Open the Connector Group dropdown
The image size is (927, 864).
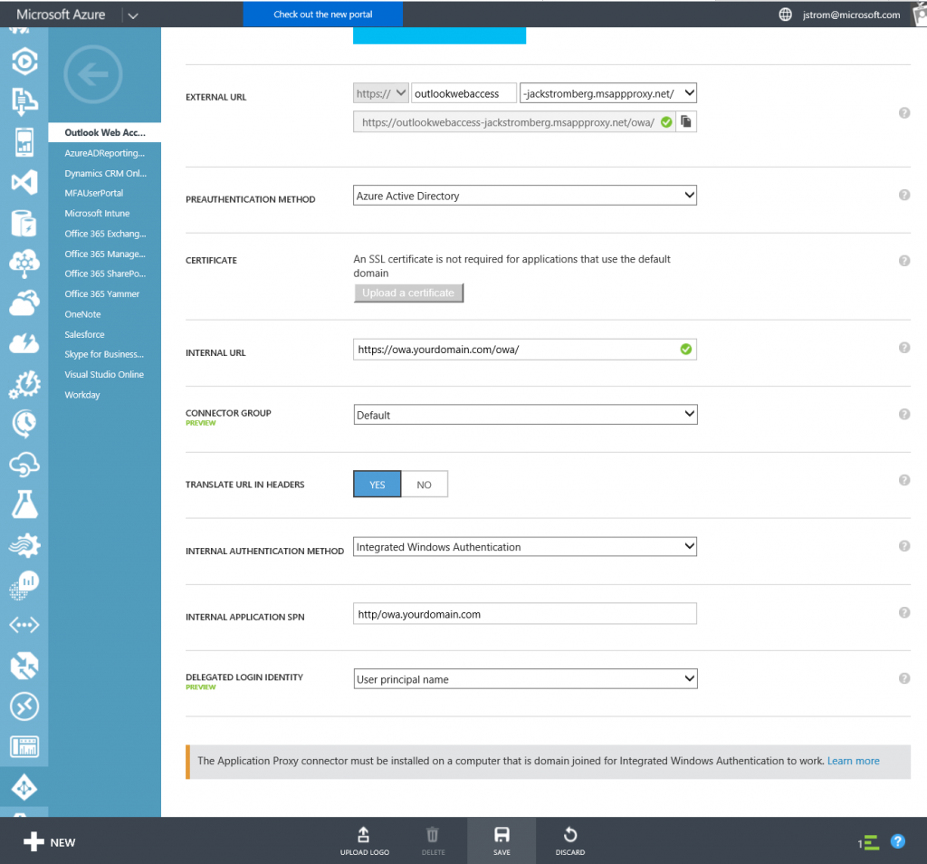[x=525, y=415]
